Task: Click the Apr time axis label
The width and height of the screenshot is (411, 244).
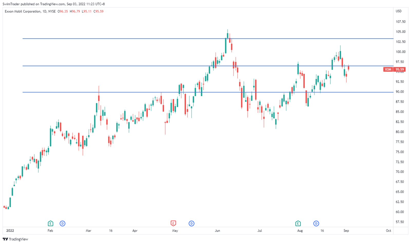Action: [135, 231]
